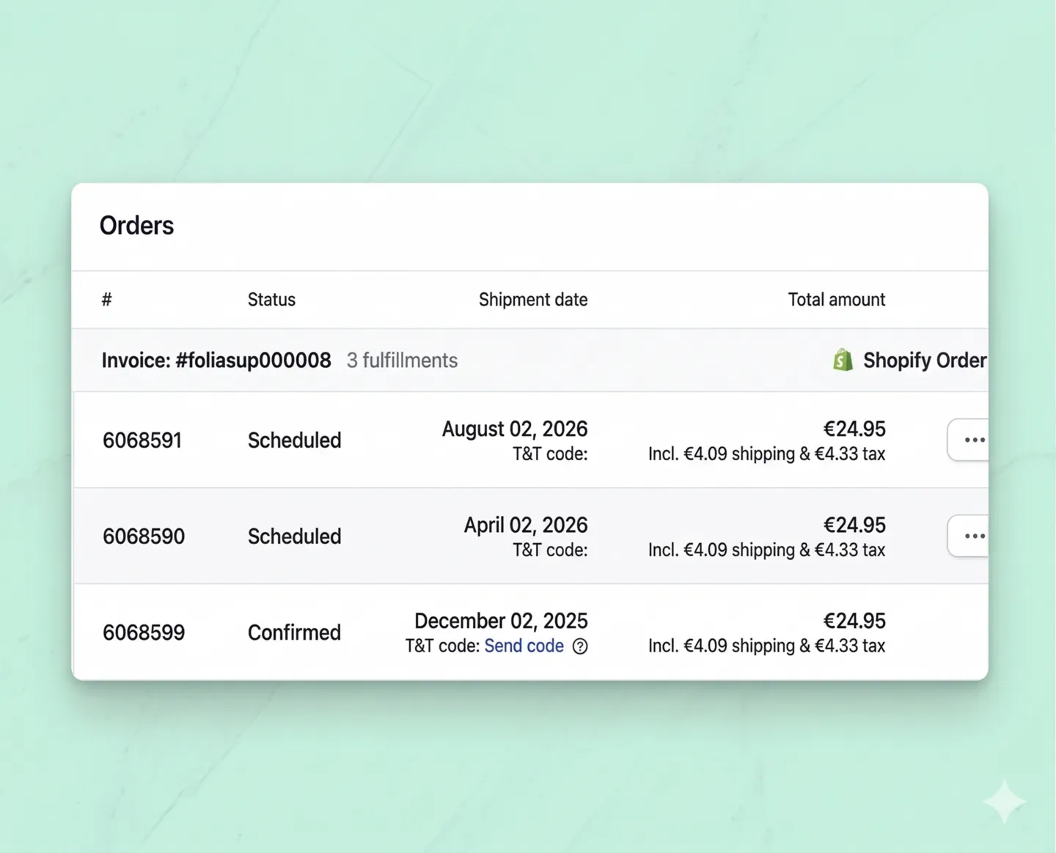This screenshot has height=853, width=1056.
Task: Select the Confirmed status of order 6068599
Action: click(294, 632)
